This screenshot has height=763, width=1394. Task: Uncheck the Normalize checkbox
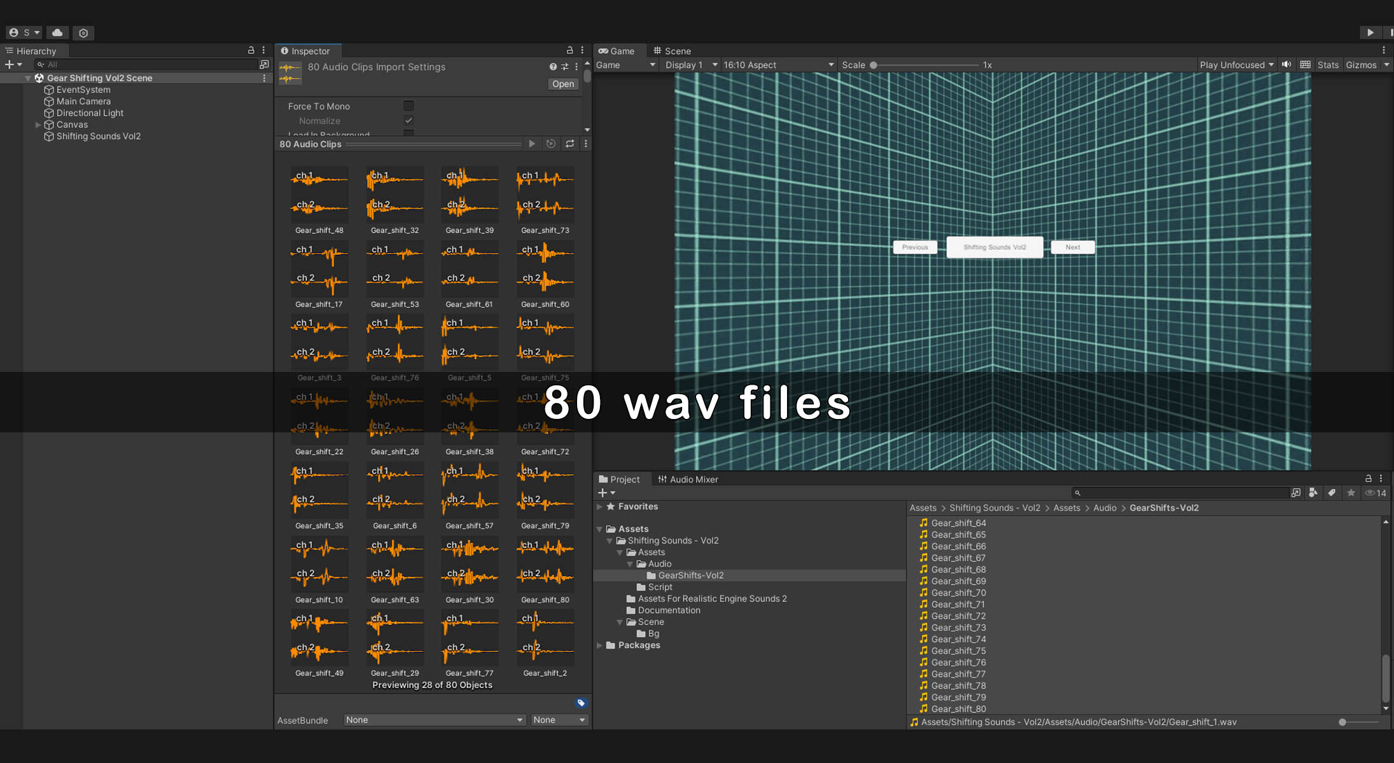408,121
